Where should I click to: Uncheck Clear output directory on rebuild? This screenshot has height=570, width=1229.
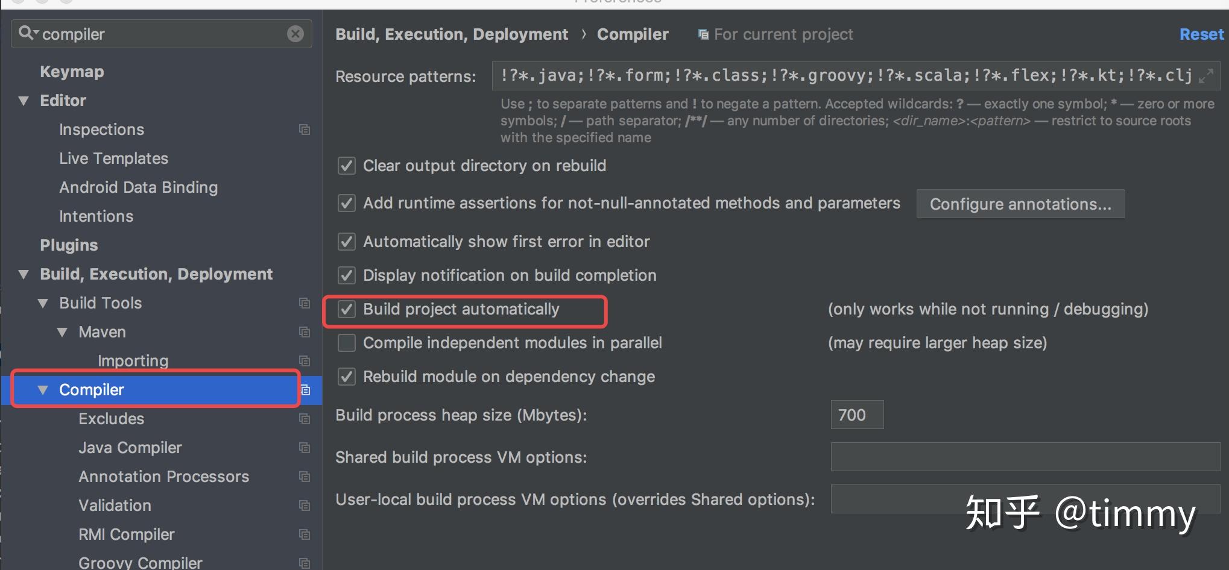[x=346, y=166]
